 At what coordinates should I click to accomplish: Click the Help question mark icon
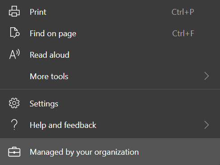pyautogui.click(x=14, y=125)
